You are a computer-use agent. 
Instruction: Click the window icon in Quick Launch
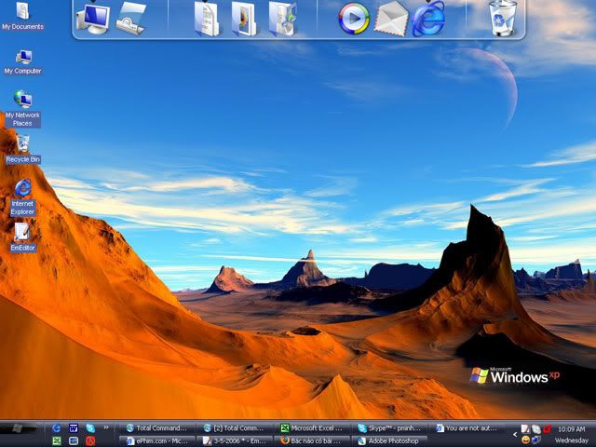[x=74, y=440]
